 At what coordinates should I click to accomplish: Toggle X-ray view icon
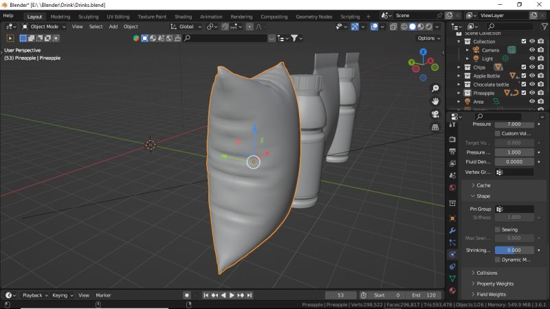coord(393,27)
